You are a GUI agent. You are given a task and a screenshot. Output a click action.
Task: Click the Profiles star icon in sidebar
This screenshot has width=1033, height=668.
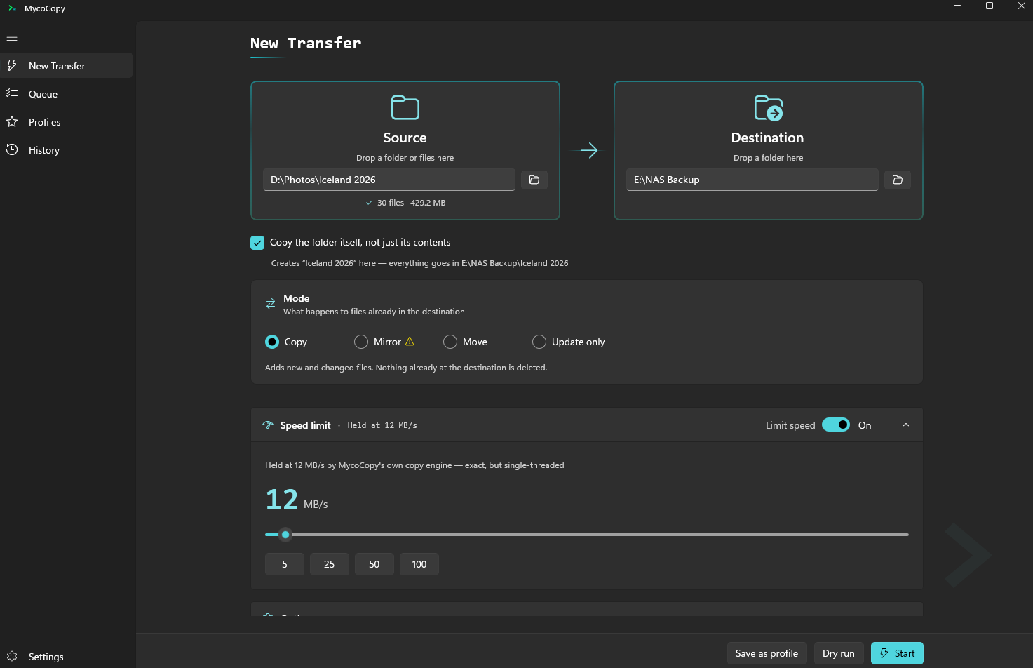(12, 121)
